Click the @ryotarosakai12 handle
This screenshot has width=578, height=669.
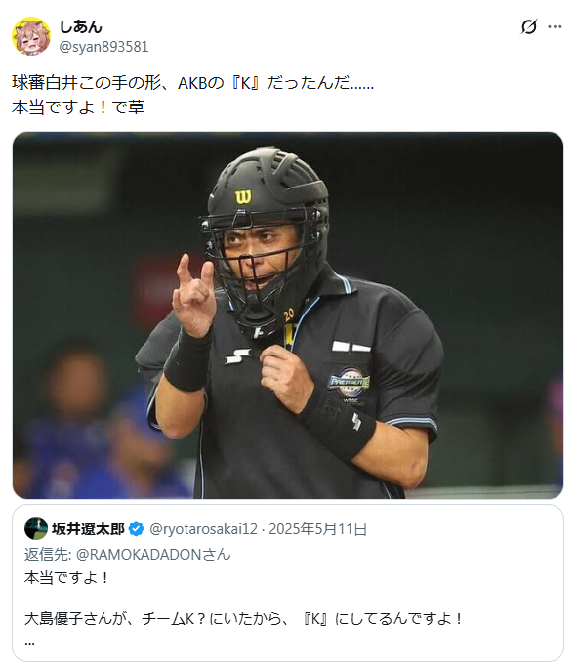pyautogui.click(x=203, y=529)
